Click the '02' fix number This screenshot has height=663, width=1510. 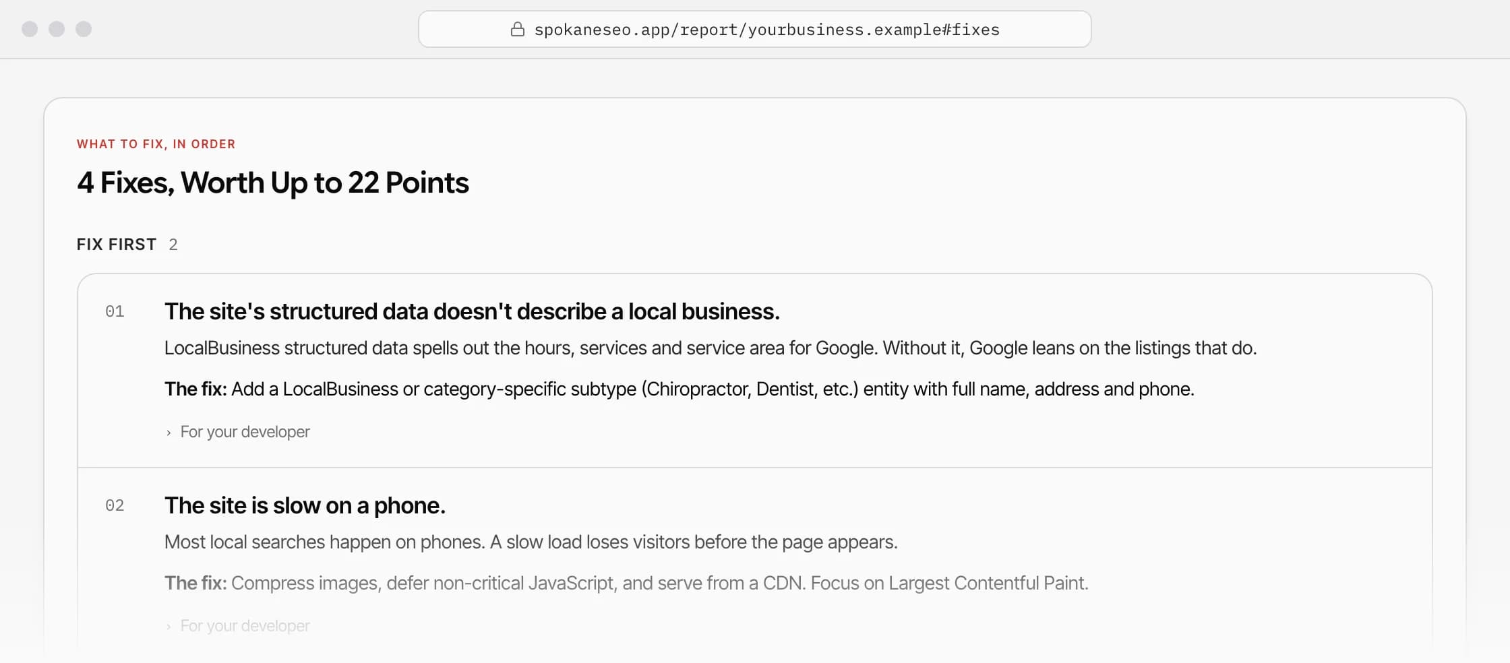[115, 505]
